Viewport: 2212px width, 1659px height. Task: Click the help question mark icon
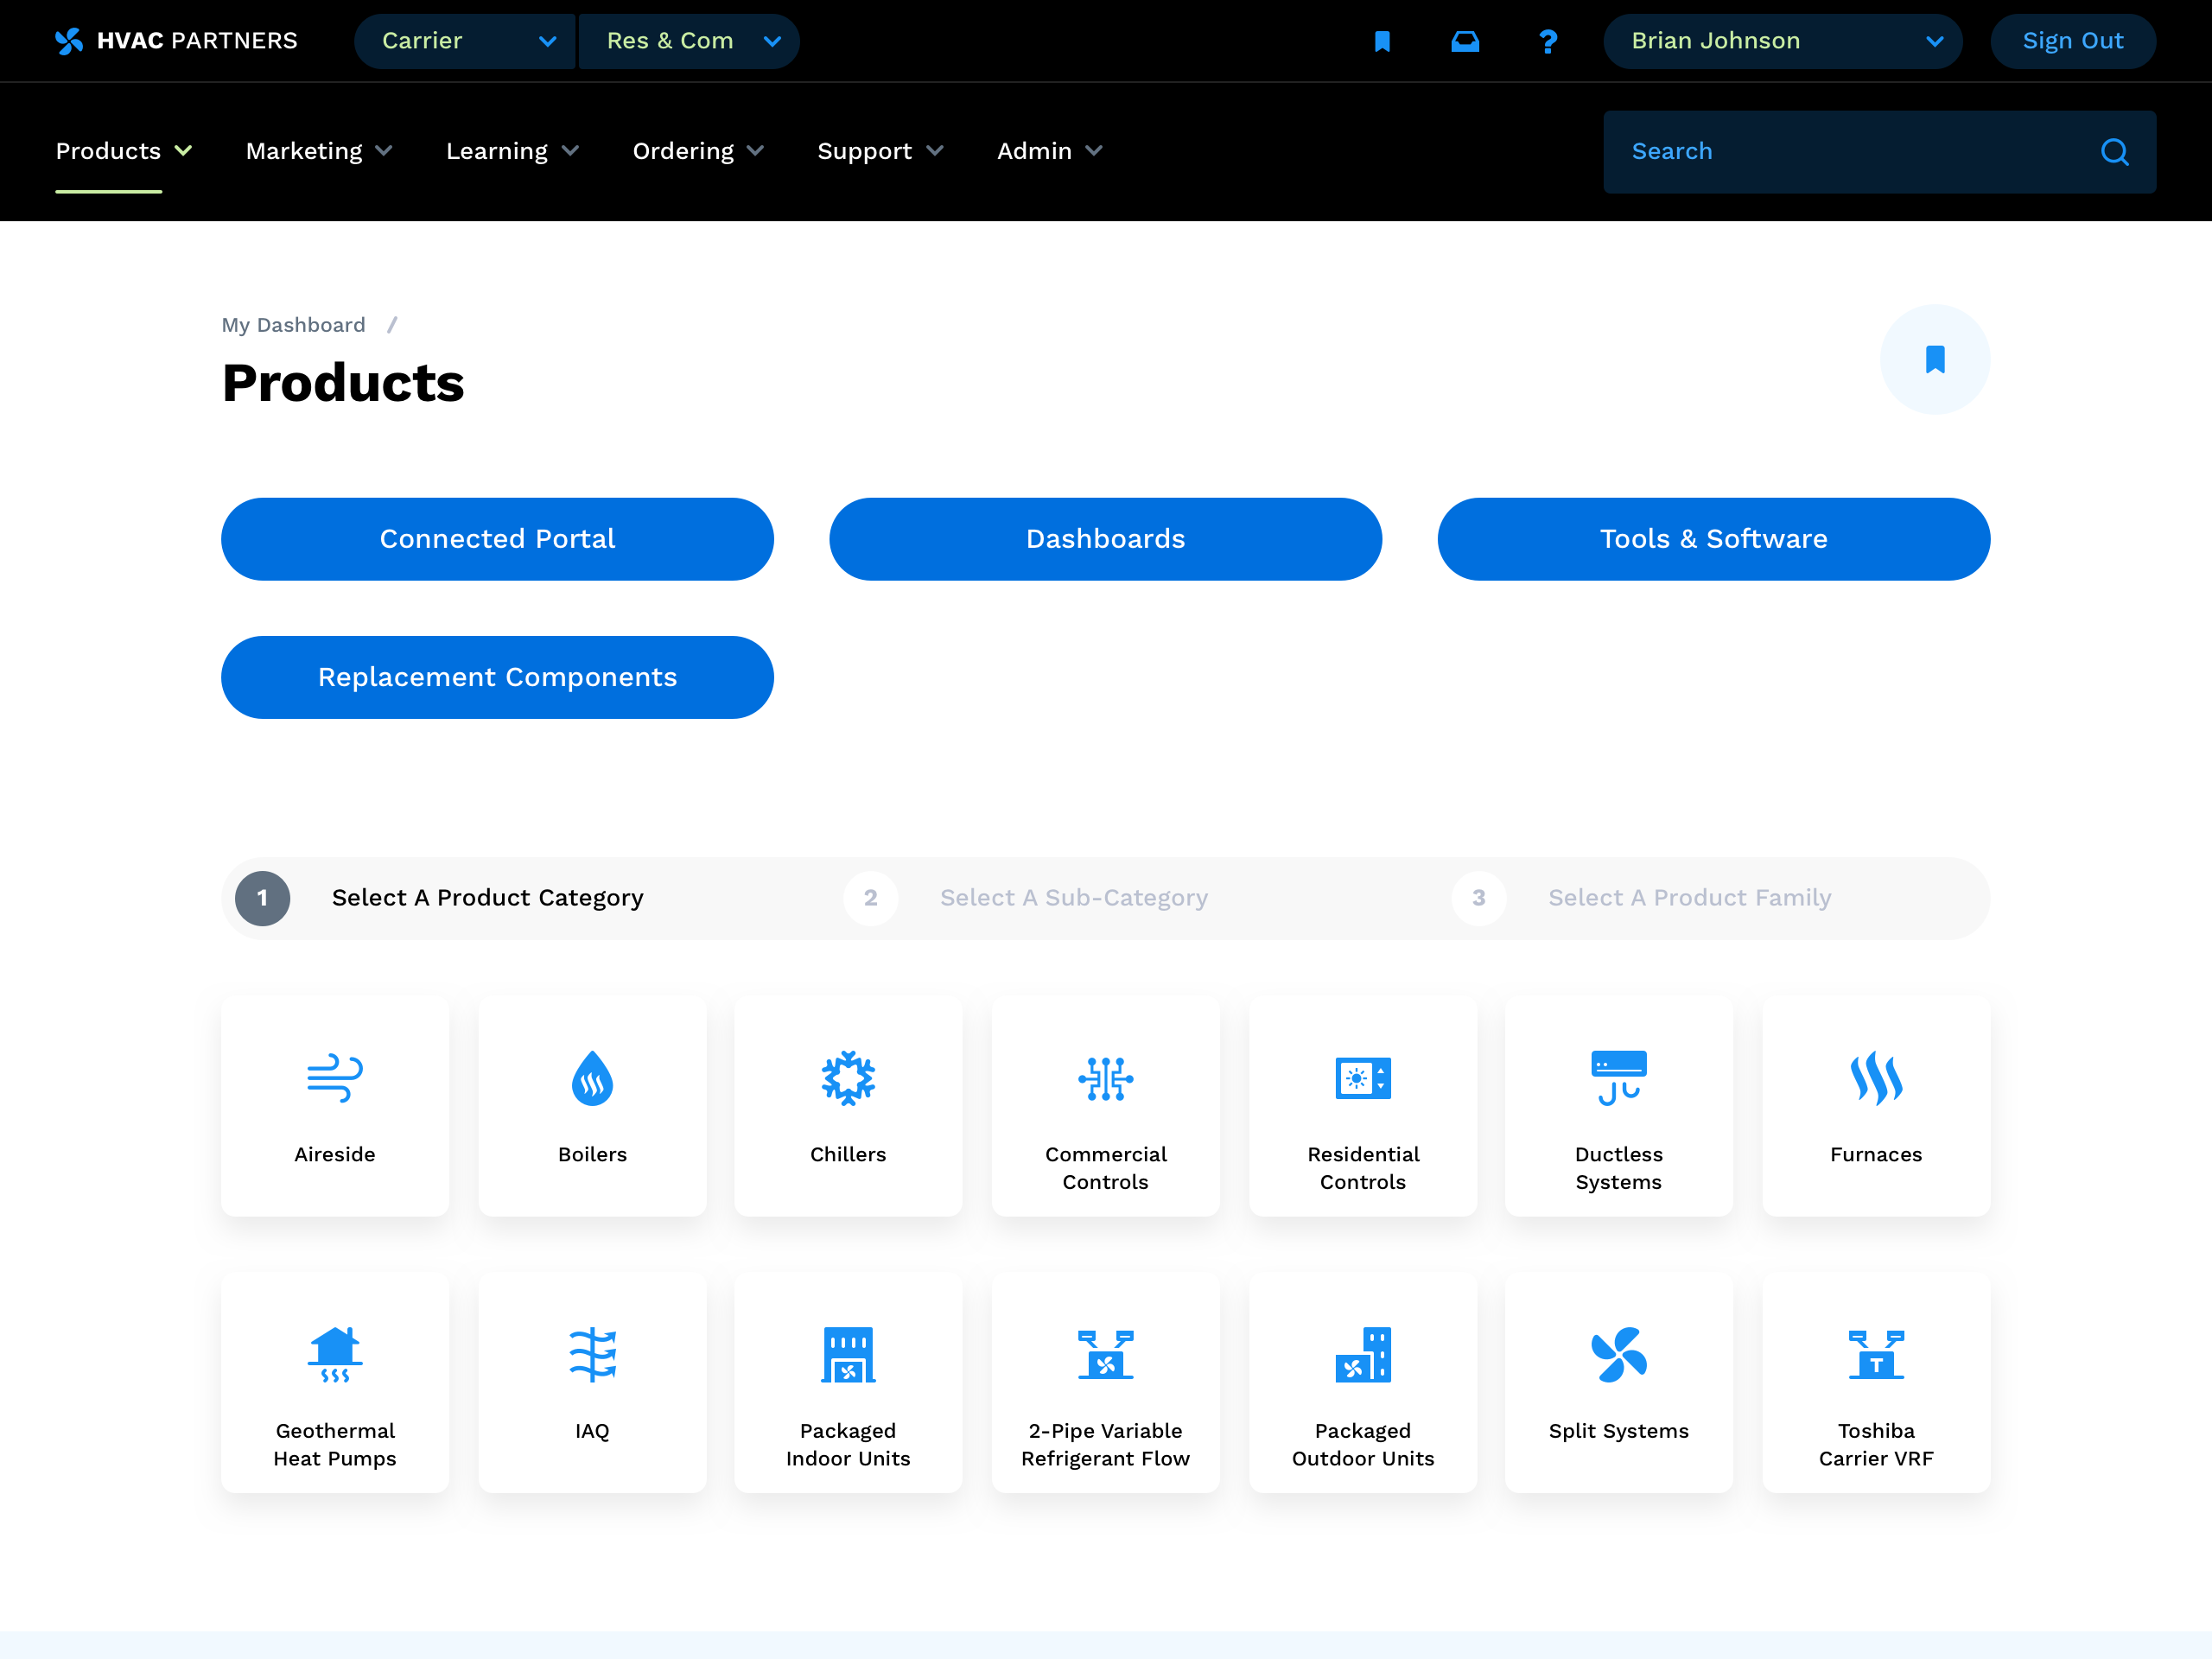coord(1547,41)
